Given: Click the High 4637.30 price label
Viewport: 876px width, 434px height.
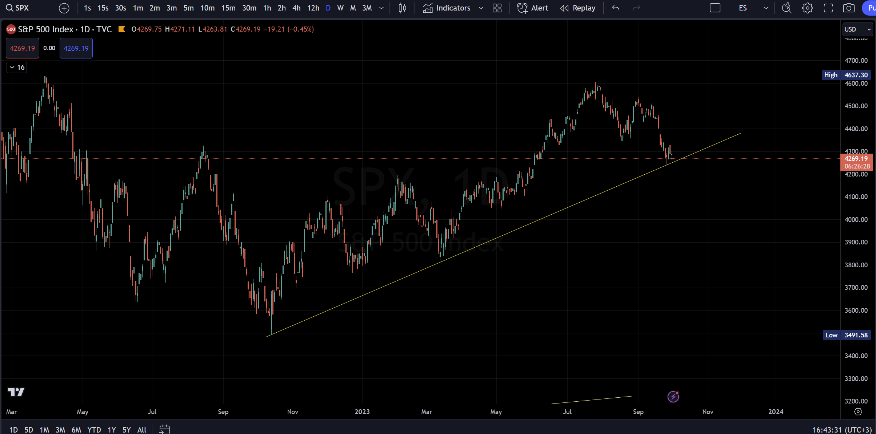Looking at the screenshot, I should [846, 75].
